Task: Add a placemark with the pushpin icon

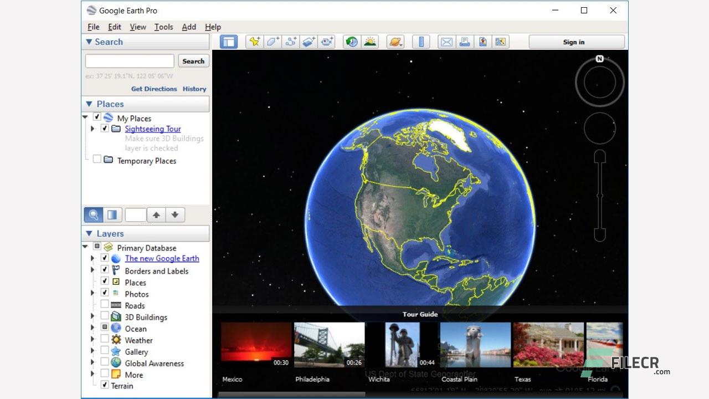Action: click(x=254, y=42)
